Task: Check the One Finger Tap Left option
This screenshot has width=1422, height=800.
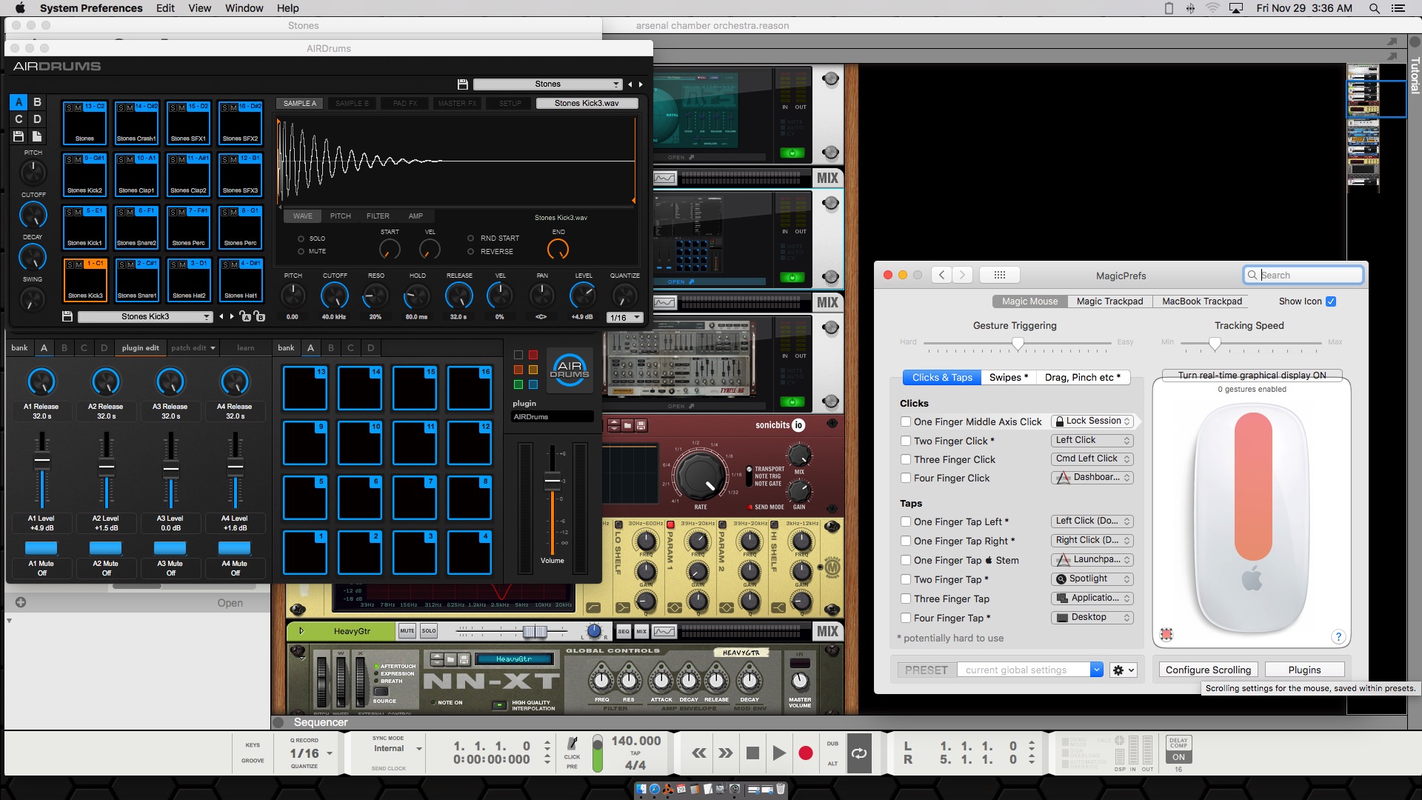Action: 905,521
